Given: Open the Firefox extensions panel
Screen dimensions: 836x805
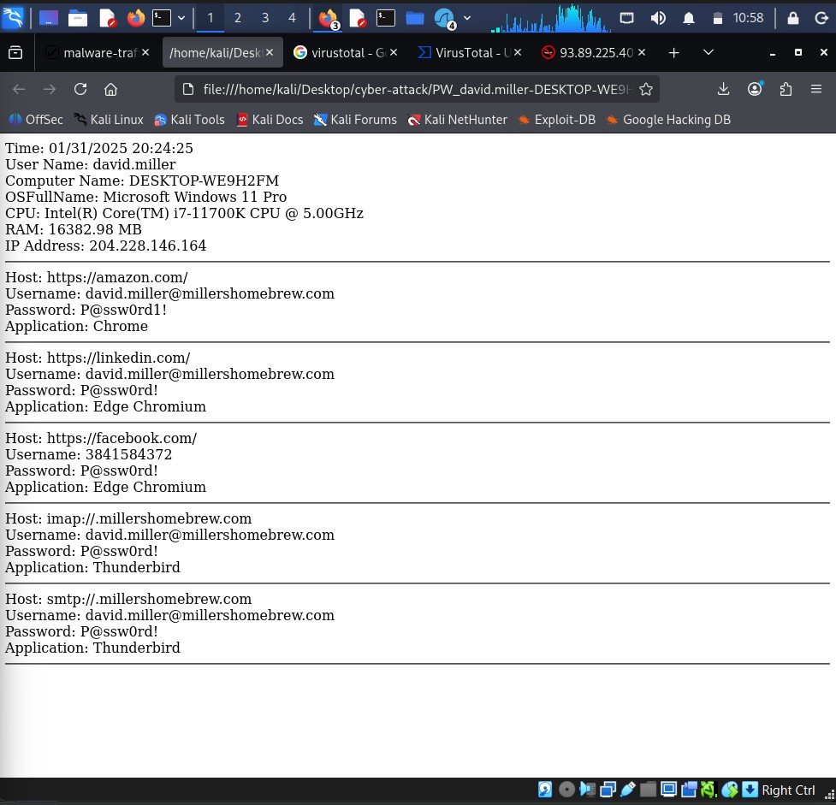Looking at the screenshot, I should tap(786, 89).
